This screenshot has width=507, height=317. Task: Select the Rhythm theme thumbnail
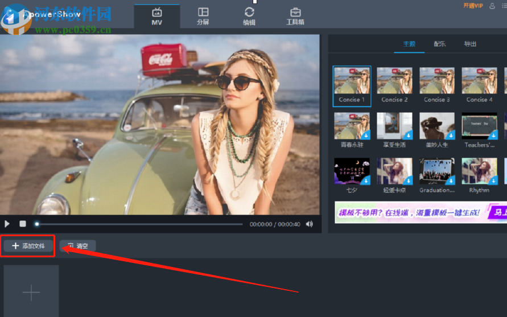click(x=479, y=171)
